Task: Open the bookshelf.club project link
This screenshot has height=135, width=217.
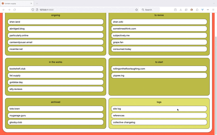Action: (56, 69)
